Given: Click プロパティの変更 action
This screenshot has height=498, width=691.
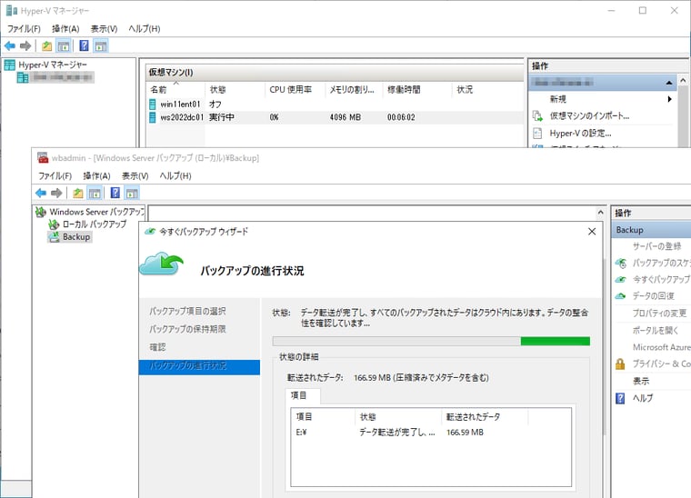Looking at the screenshot, I should (660, 313).
